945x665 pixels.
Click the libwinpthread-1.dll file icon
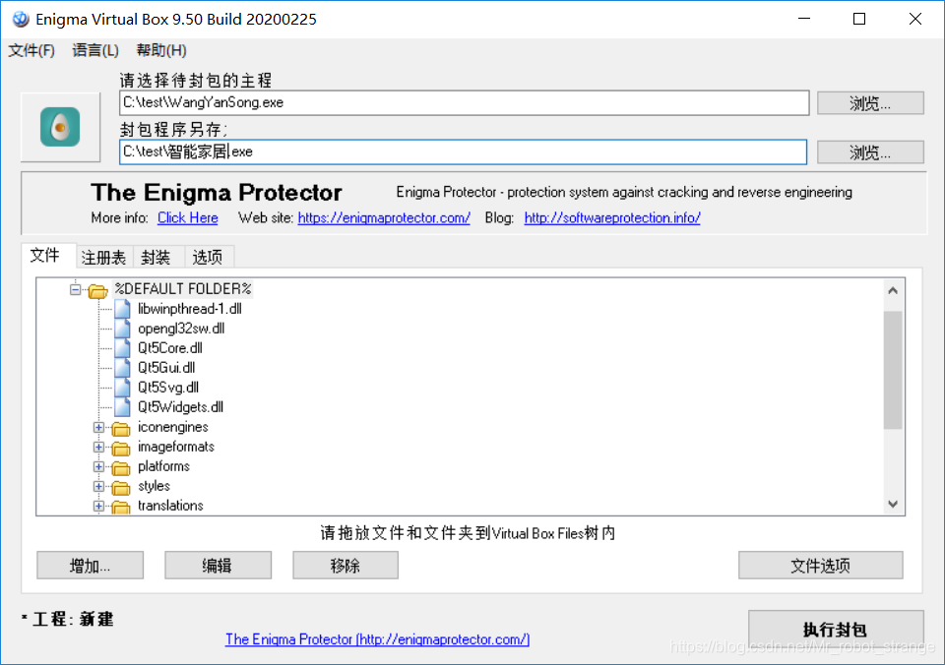tap(122, 309)
